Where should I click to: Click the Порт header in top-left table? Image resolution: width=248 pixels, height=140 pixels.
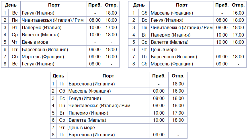pos(54,5)
